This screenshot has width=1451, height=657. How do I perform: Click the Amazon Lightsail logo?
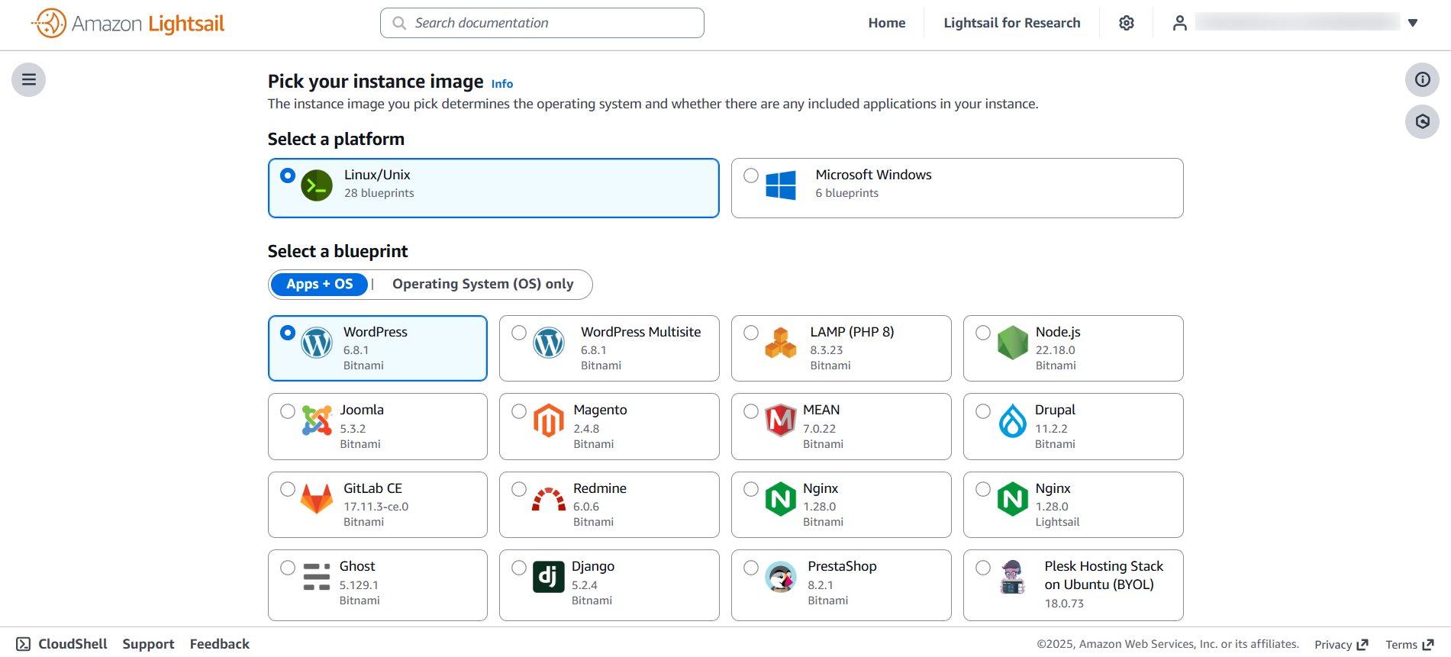pos(128,23)
